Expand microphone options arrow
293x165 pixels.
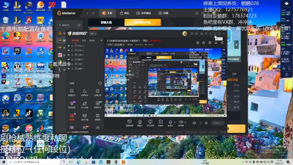coord(175,122)
